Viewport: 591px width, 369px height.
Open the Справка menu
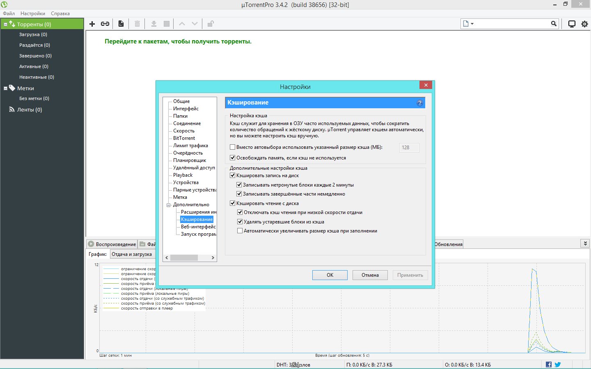coord(60,14)
